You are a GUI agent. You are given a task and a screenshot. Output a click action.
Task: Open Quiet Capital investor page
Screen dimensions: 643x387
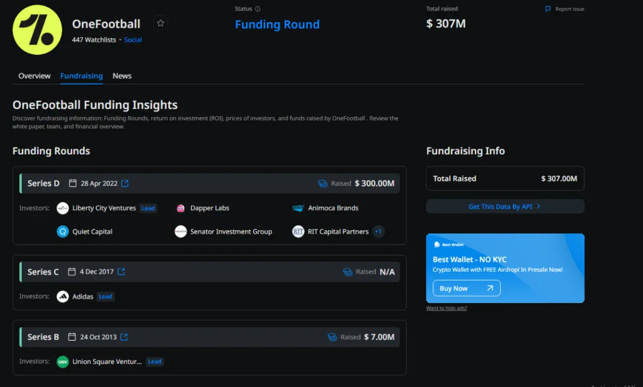click(92, 232)
